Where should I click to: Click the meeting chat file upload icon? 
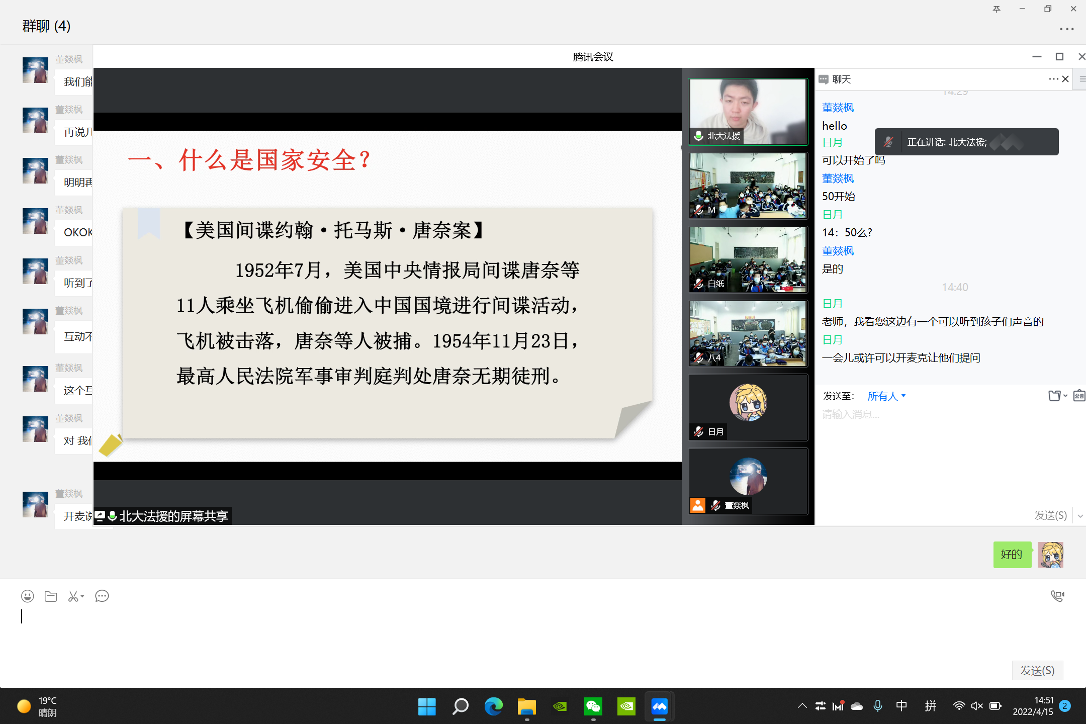[x=1054, y=396]
